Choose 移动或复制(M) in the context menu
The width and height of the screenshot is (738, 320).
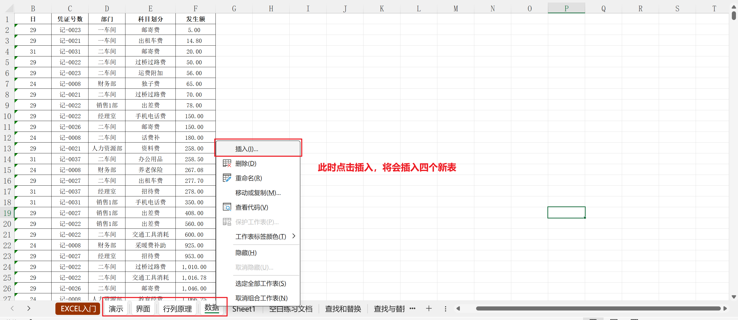click(x=257, y=193)
